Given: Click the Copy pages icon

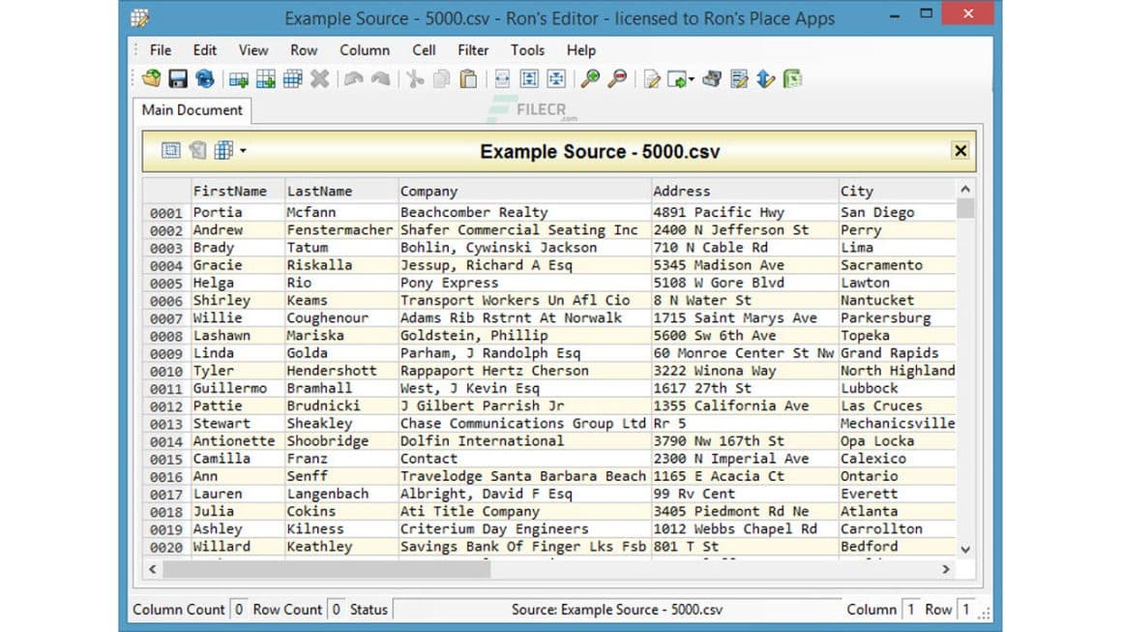Looking at the screenshot, I should (x=441, y=78).
